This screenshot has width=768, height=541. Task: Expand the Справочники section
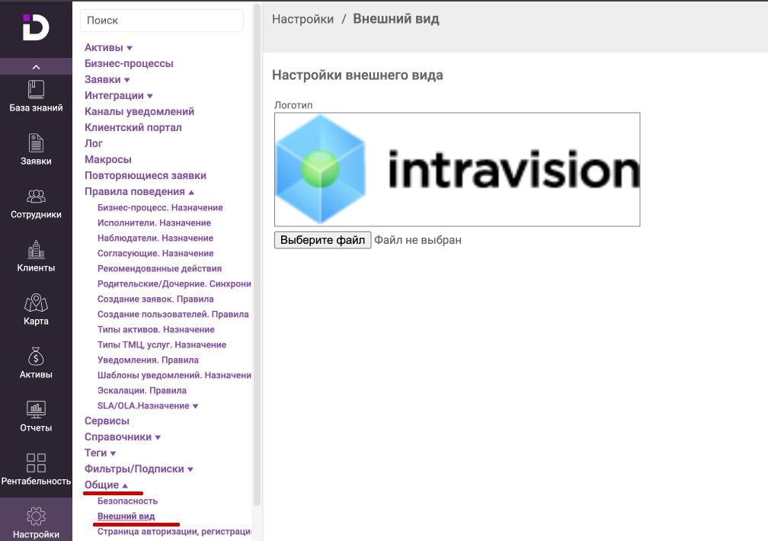point(123,437)
